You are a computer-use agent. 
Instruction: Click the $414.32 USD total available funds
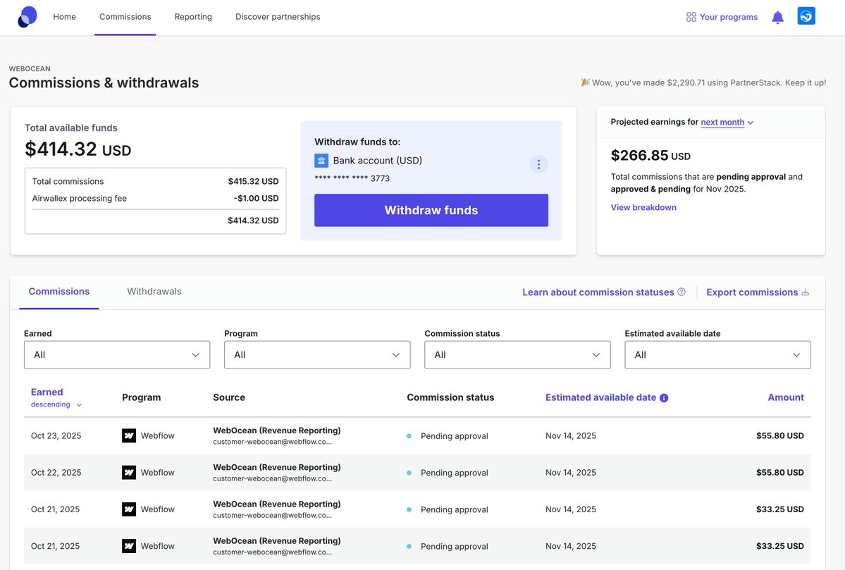(x=78, y=149)
